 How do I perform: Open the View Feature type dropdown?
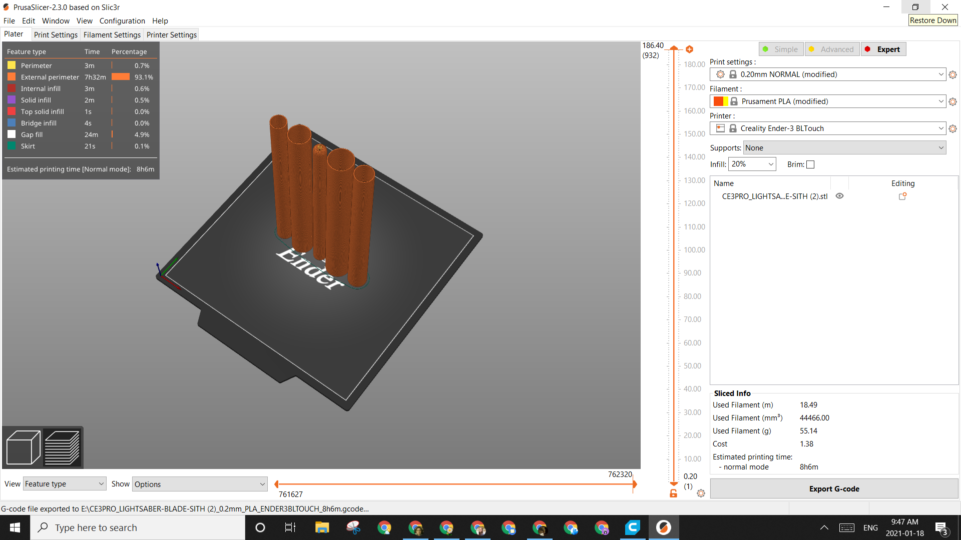65,484
